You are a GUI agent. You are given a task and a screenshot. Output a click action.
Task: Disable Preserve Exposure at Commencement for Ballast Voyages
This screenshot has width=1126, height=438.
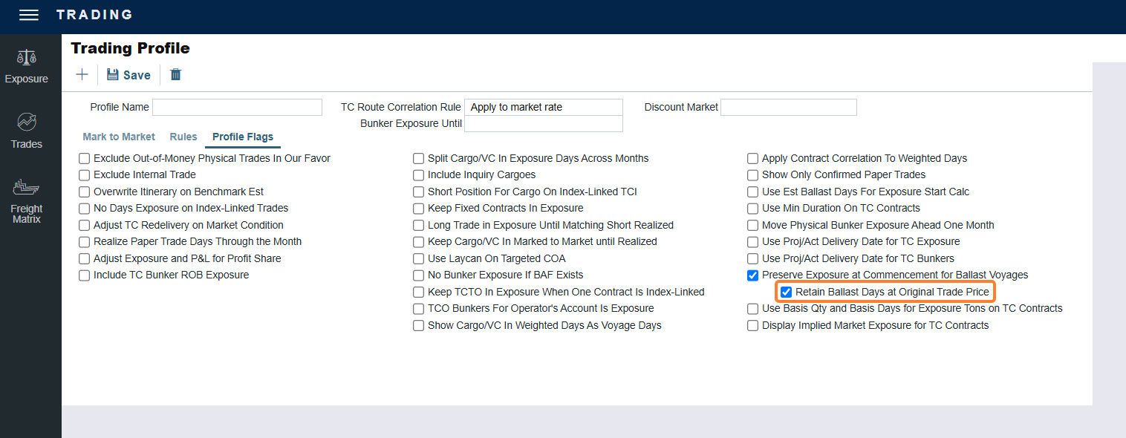753,275
